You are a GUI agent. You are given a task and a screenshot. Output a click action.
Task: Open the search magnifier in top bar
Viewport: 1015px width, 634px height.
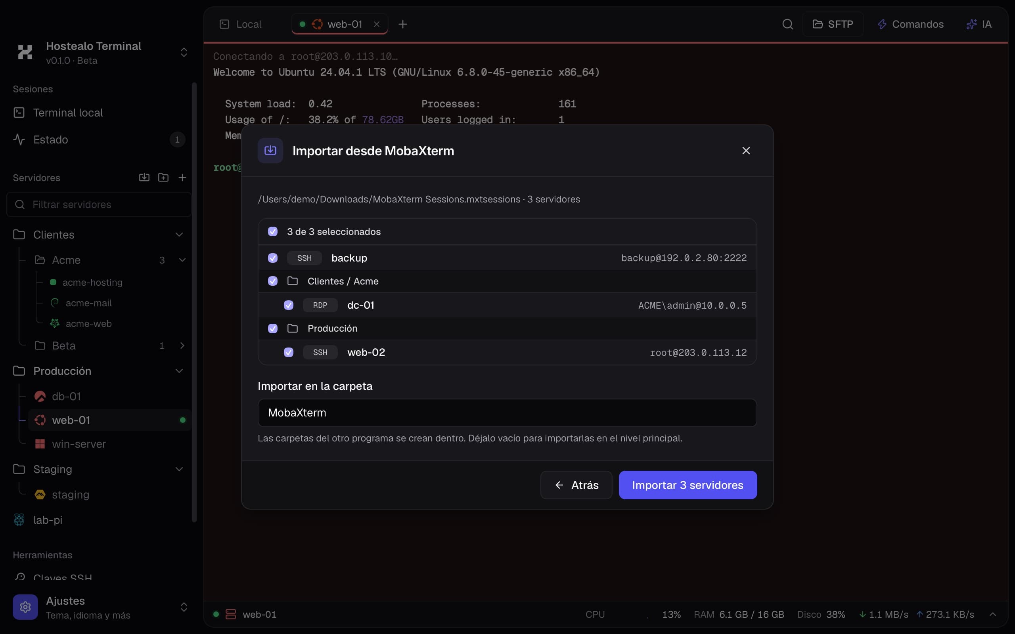click(x=787, y=24)
